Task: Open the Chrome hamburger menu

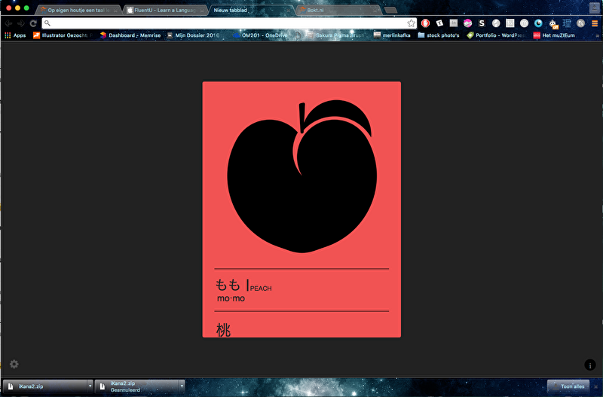Action: pos(594,23)
